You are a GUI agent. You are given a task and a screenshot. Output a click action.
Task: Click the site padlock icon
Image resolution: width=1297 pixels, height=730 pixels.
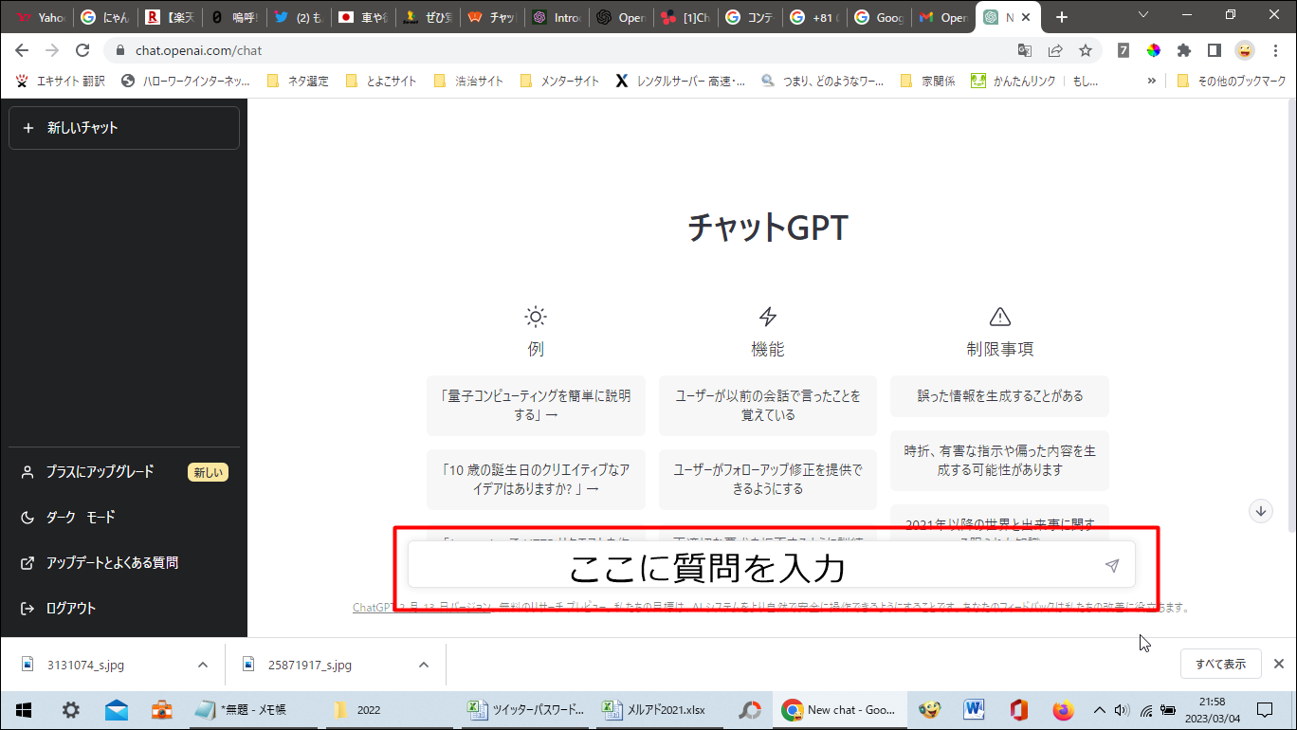pyautogui.click(x=120, y=50)
